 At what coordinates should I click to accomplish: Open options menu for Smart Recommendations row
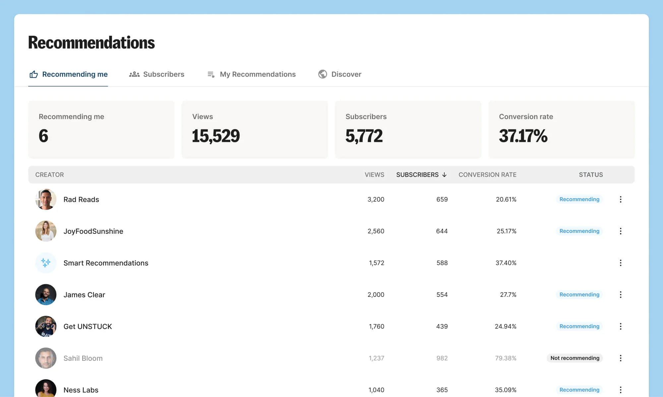point(620,263)
